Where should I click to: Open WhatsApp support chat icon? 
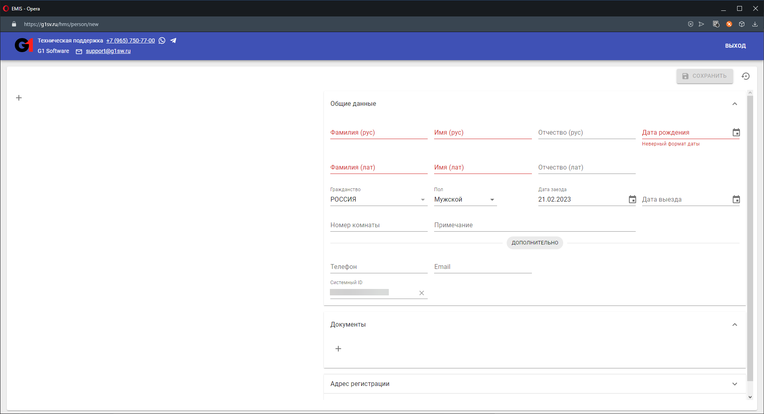pos(162,40)
